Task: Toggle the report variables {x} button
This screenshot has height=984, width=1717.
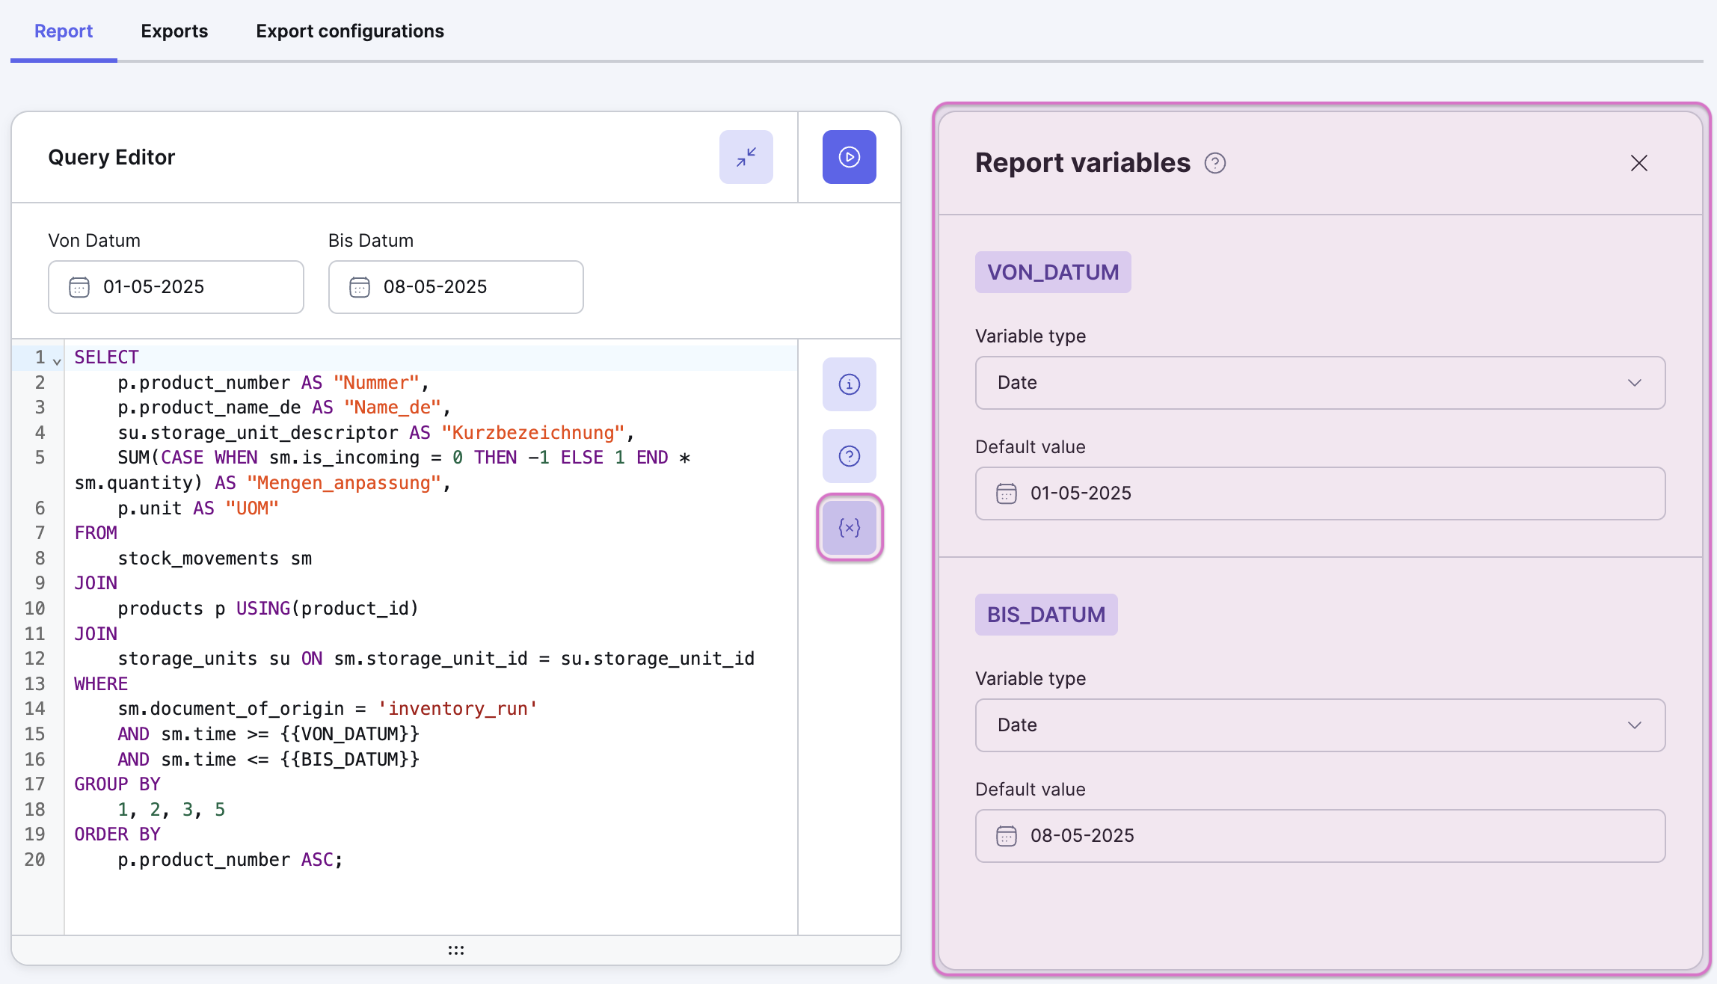Action: [849, 528]
